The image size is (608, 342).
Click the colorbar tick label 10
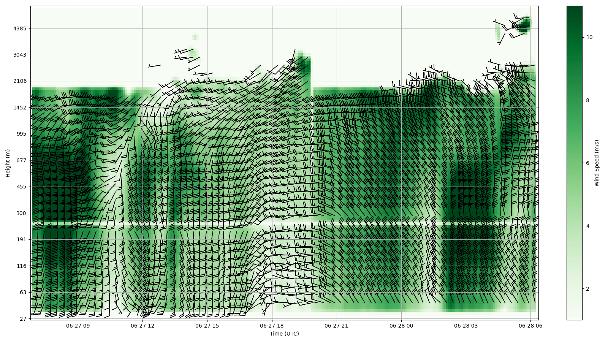589,37
